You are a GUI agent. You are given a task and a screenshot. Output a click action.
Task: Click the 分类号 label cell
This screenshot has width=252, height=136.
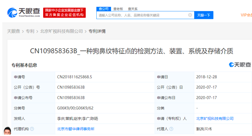33,108
